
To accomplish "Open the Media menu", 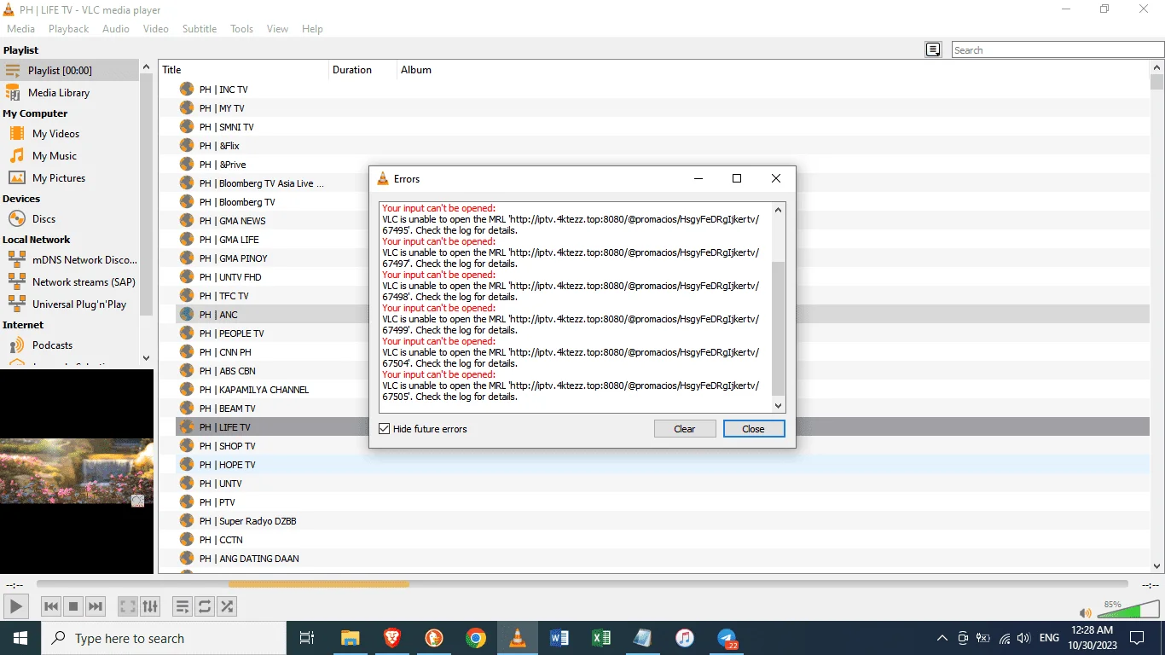I will [x=21, y=29].
